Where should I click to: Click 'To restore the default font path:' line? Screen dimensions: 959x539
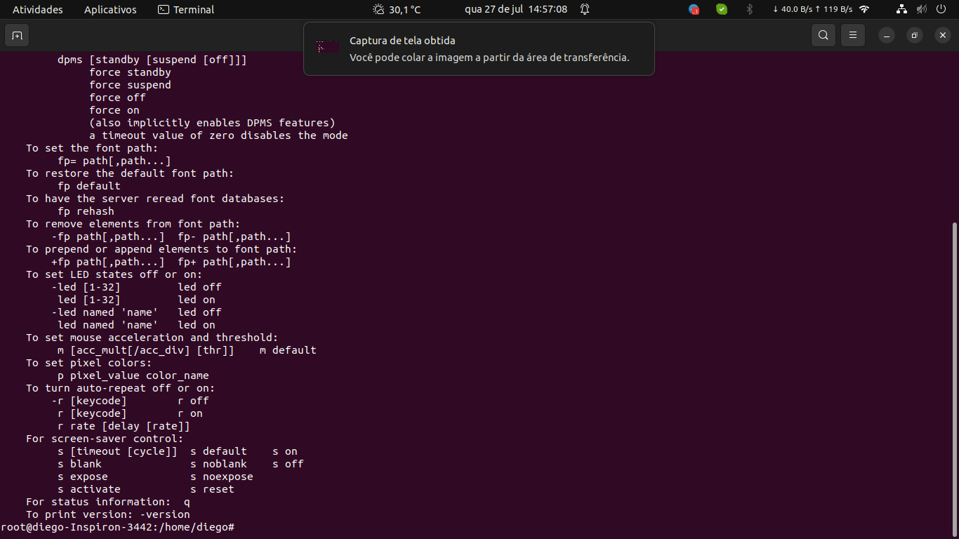[130, 173]
